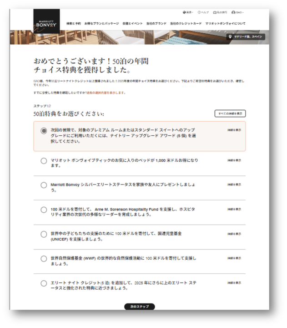The height and width of the screenshot is (328, 287).
Task: Select the Silver Elite status gift option
Action: tap(44, 185)
